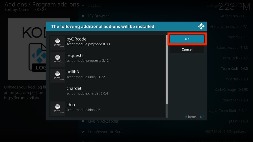Click robweber - 1.1.0 version text
This screenshot has width=253, height=142.
point(235,100)
